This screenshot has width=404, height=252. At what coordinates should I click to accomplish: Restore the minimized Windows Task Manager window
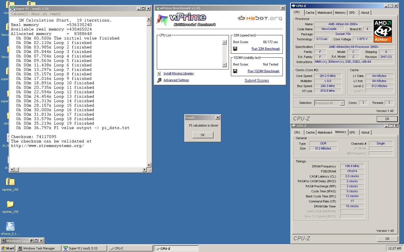(x=32, y=241)
